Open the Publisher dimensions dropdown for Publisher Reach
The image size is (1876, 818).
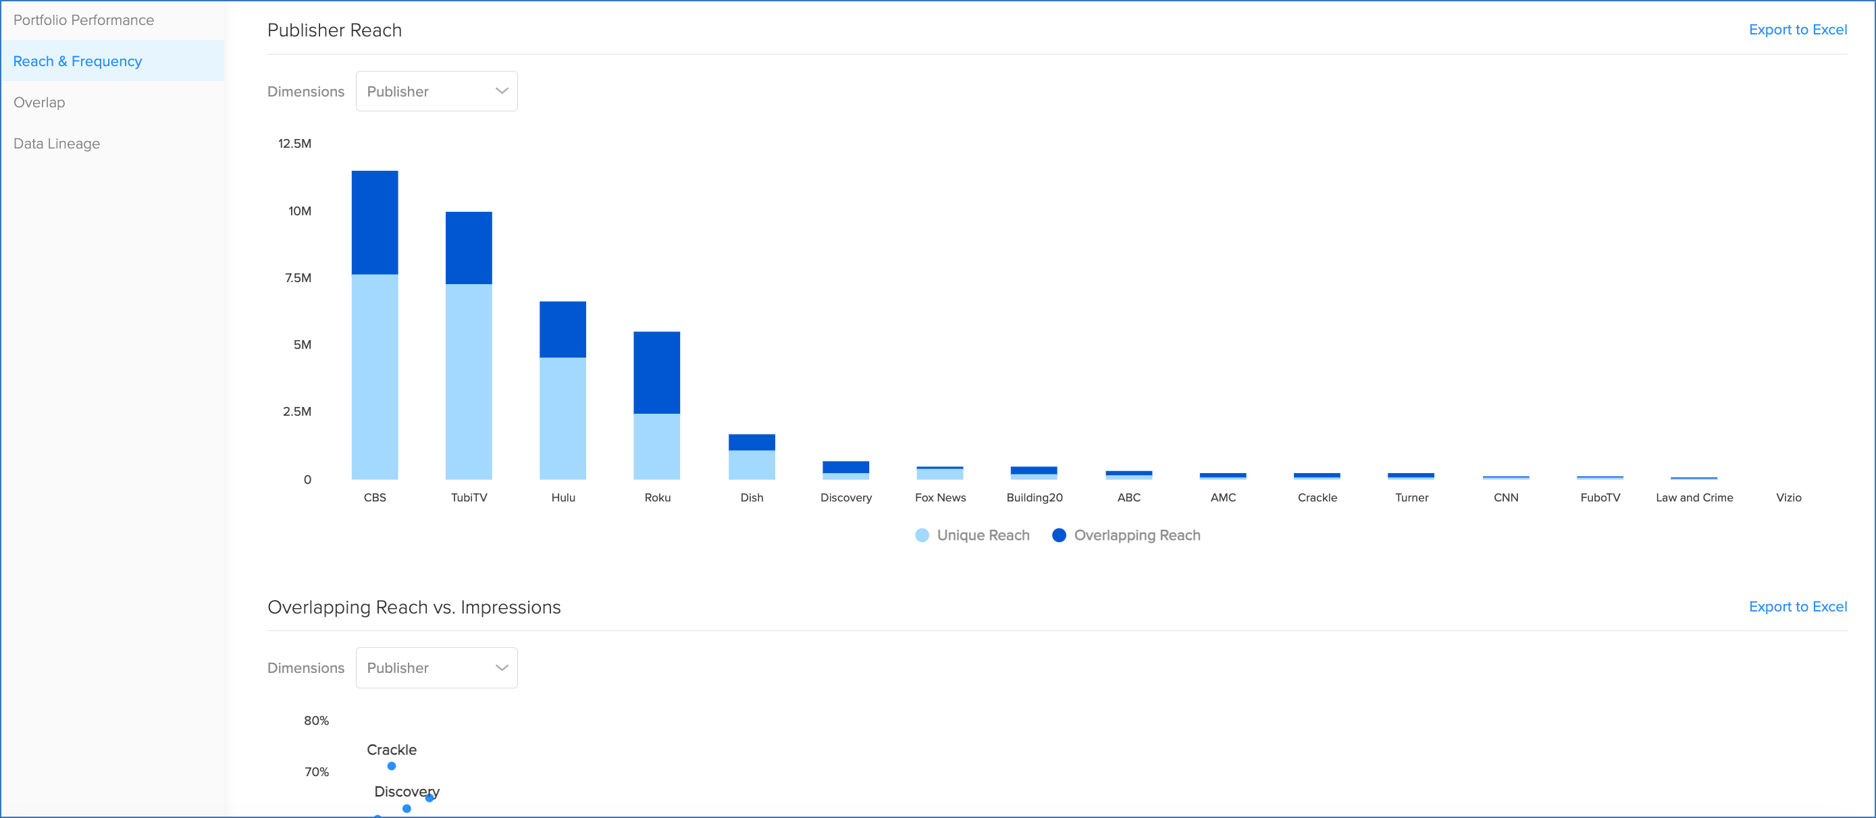(x=436, y=91)
